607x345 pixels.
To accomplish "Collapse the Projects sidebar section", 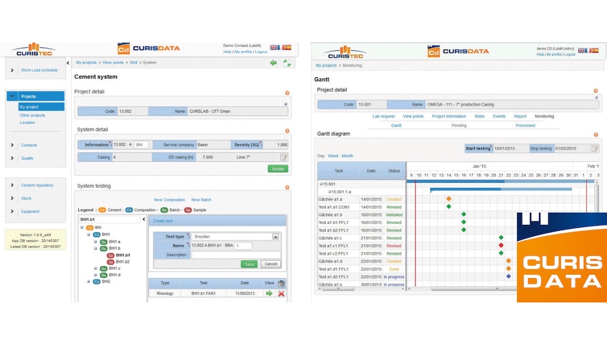I will click(x=12, y=97).
